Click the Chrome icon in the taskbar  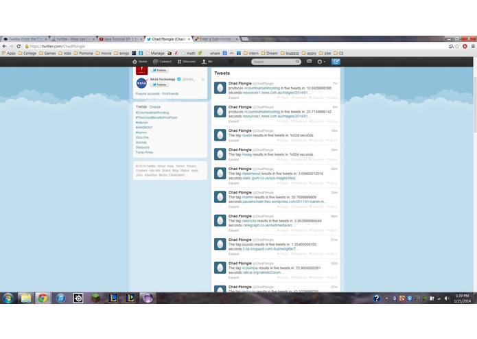tap(43, 299)
